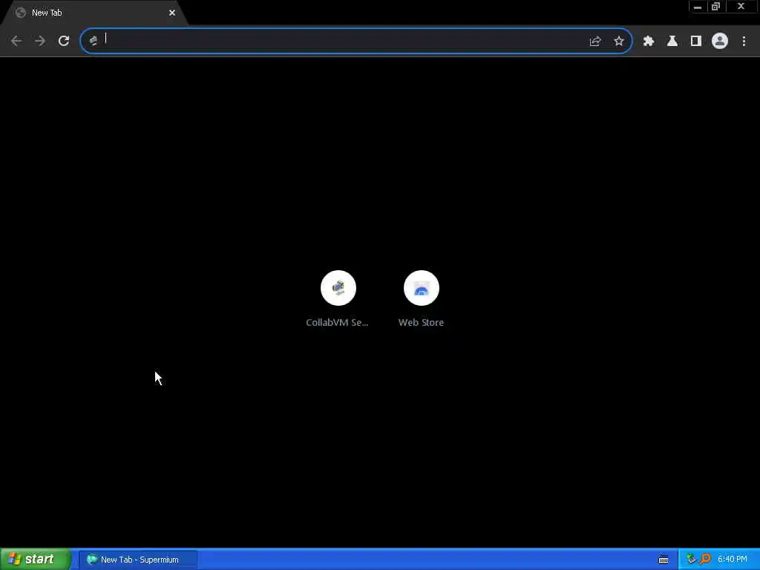The width and height of the screenshot is (760, 570).
Task: Toggle the side panel icon
Action: pos(696,42)
